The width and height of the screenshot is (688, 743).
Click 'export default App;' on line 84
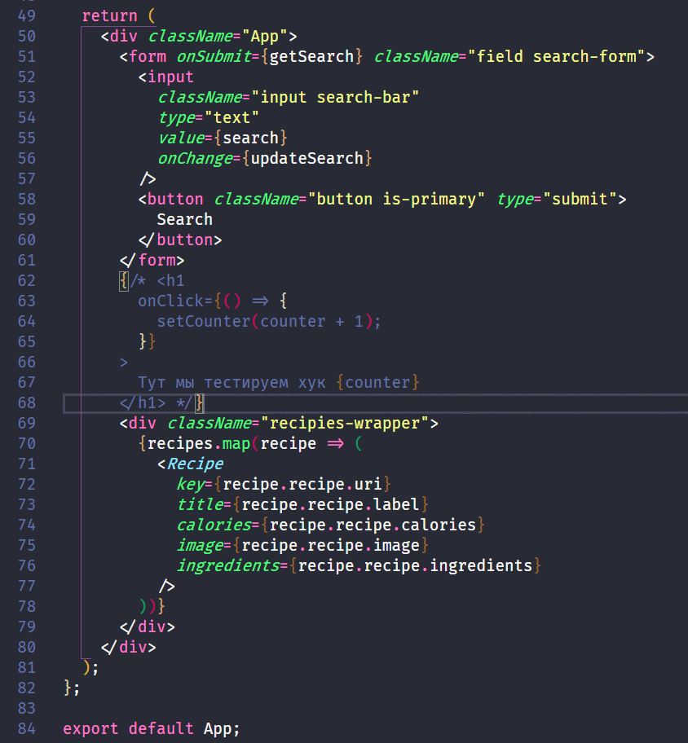pyautogui.click(x=152, y=728)
